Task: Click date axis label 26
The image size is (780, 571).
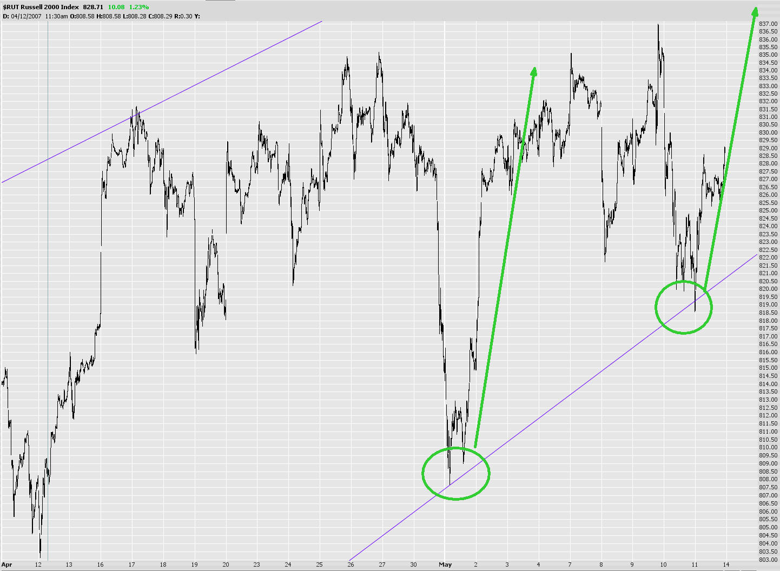Action: pos(351,565)
